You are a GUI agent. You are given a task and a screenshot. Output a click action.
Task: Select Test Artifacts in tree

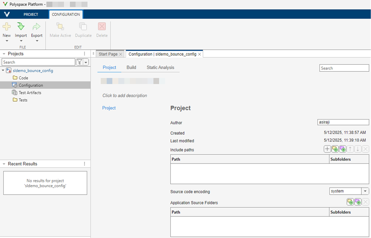(x=30, y=93)
